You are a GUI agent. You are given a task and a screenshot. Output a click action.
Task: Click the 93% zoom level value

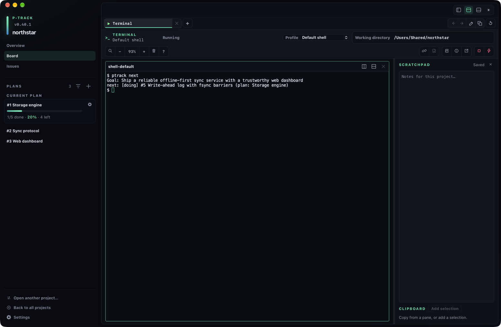pos(132,51)
